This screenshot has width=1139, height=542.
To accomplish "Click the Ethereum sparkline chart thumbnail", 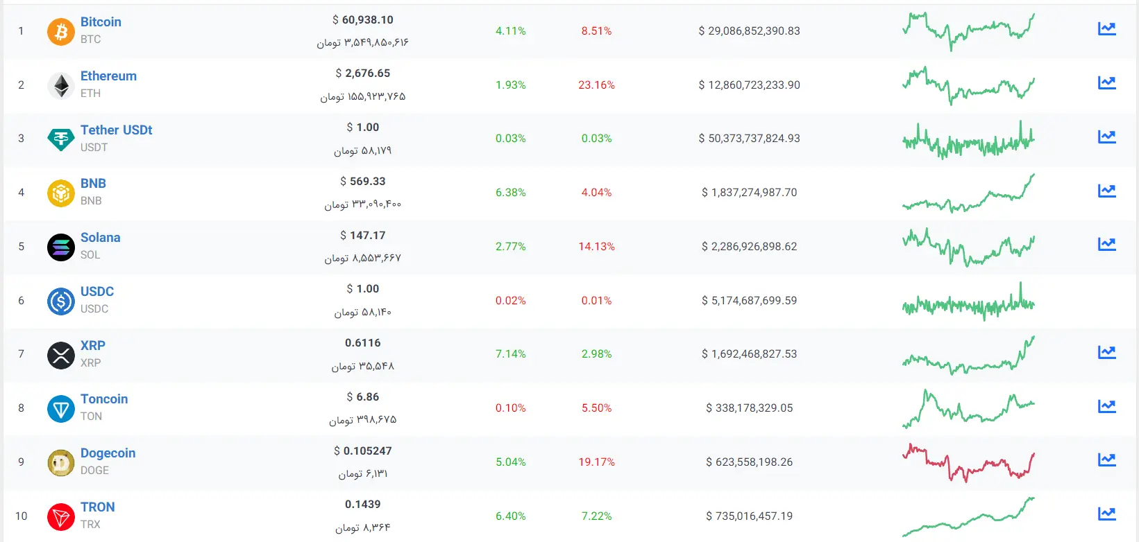I will click(968, 85).
